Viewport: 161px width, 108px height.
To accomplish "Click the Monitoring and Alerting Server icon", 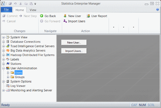I will pyautogui.click(x=8, y=90).
